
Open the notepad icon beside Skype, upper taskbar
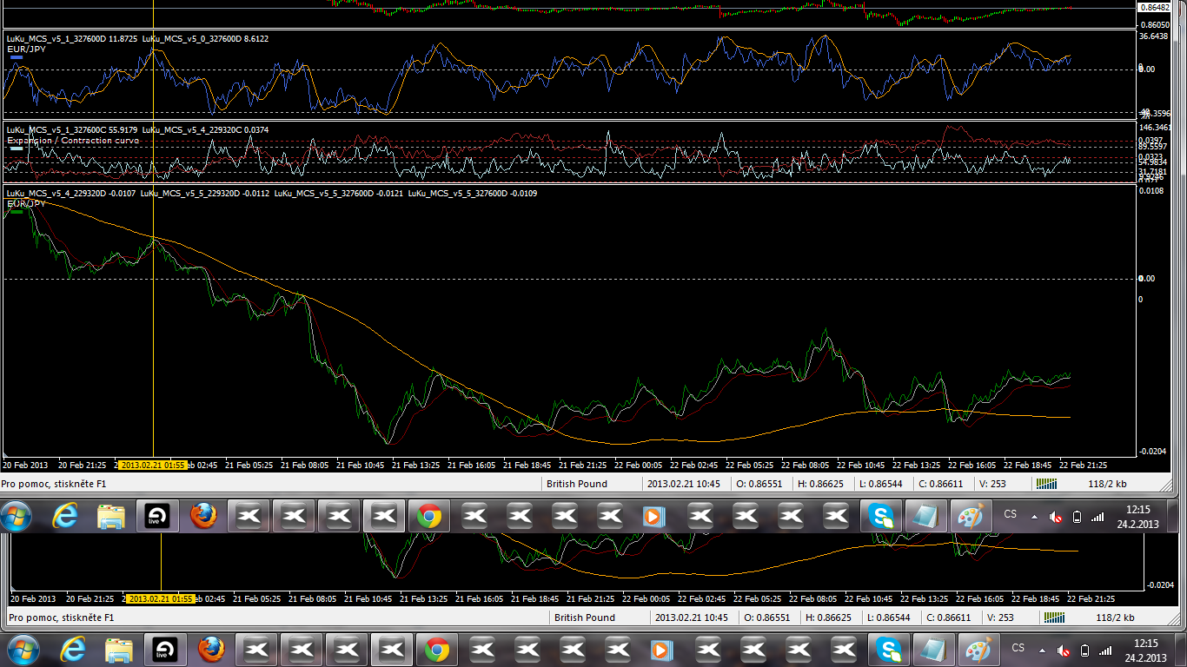[x=926, y=516]
